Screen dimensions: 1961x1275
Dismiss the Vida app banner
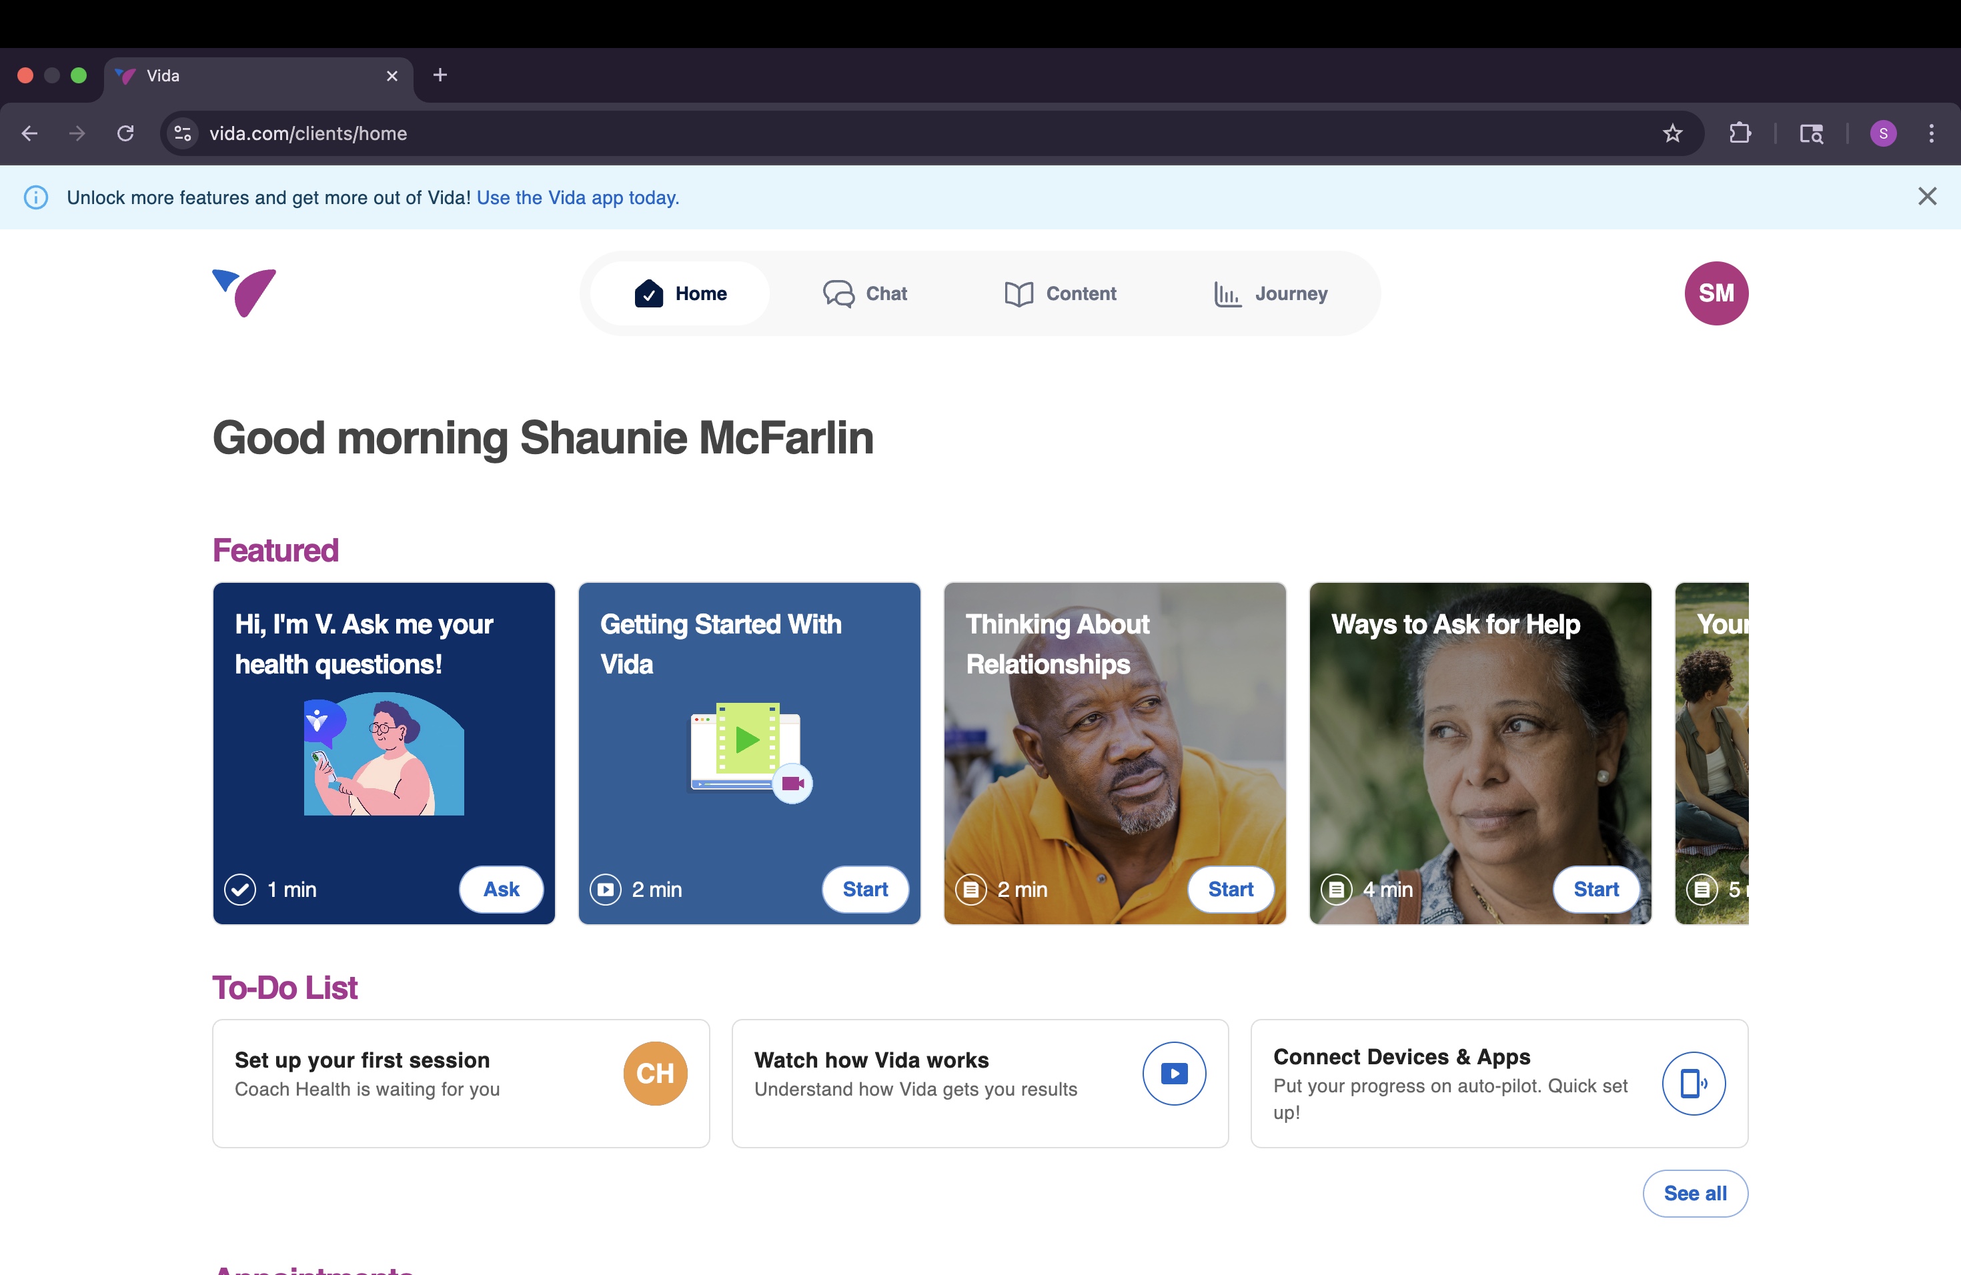pos(1926,197)
